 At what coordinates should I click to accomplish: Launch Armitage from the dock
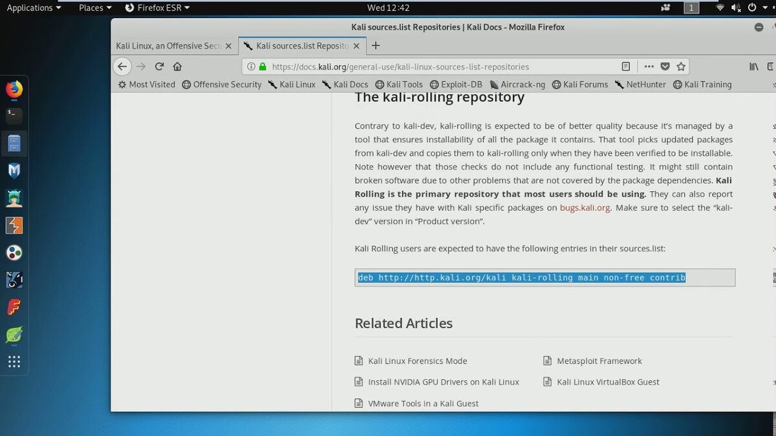point(14,198)
